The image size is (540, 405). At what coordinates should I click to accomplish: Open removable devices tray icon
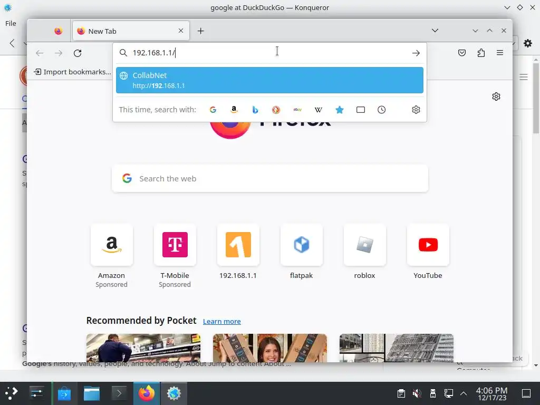433,393
